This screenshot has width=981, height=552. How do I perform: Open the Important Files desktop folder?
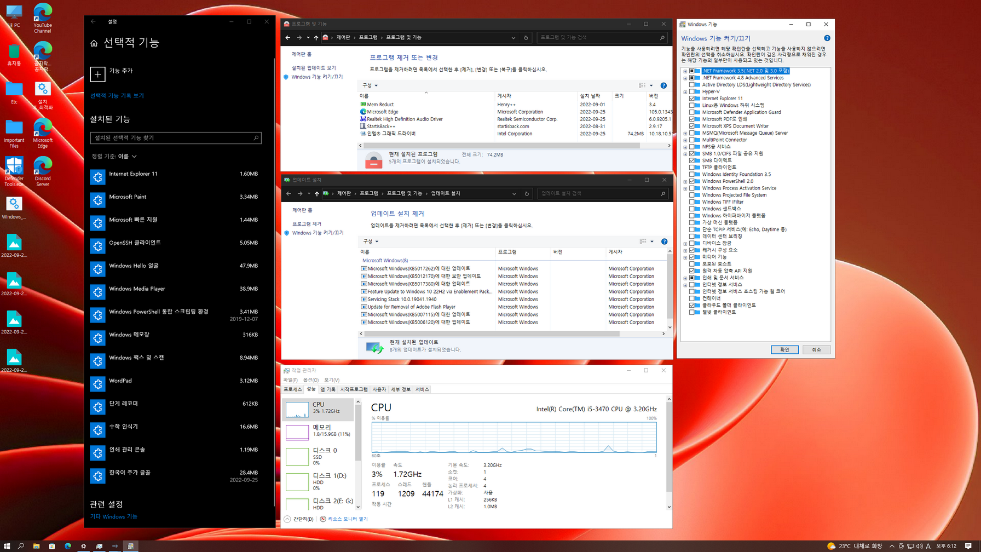point(14,134)
